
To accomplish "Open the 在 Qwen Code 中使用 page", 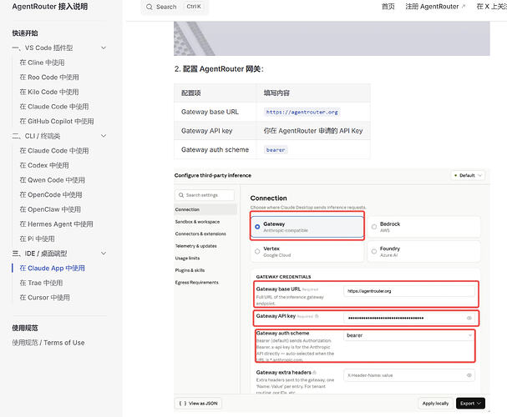I will coord(53,180).
